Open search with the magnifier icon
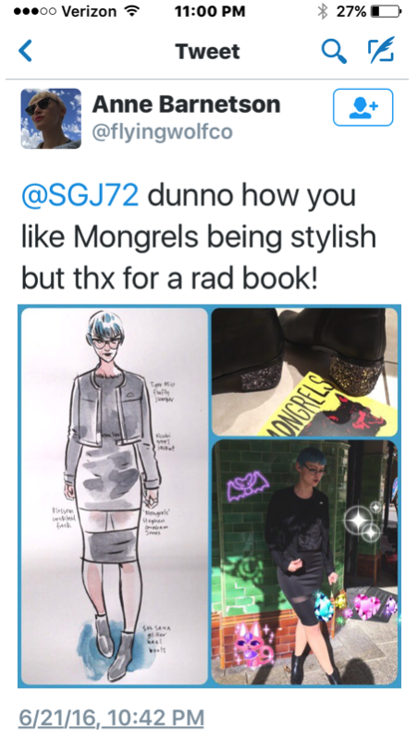 click(x=334, y=51)
